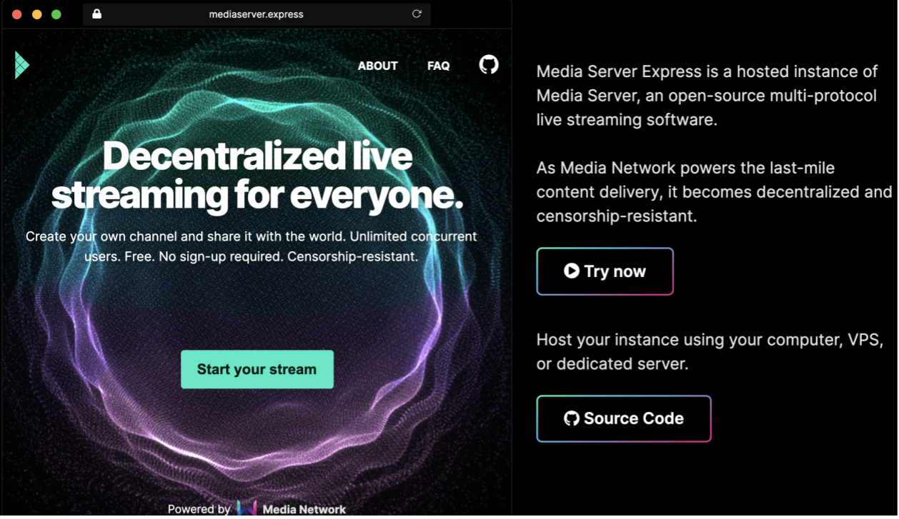Open the GitHub icon in the navigation bar
The image size is (899, 519).
[489, 65]
